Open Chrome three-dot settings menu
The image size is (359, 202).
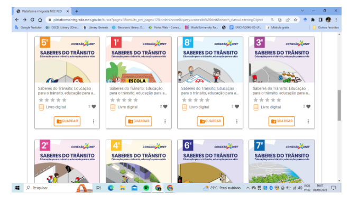point(336,20)
